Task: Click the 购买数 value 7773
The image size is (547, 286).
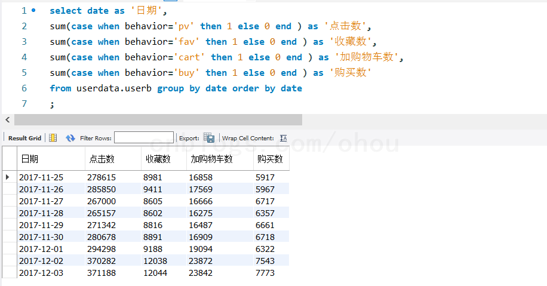Action: tap(265, 273)
